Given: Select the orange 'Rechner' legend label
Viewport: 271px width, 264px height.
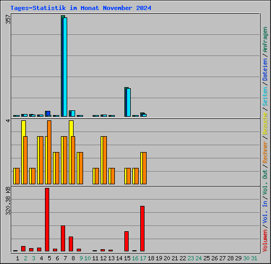Looking at the screenshot, I should (265, 152).
